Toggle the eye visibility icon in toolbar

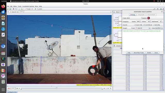(x=35, y=9)
